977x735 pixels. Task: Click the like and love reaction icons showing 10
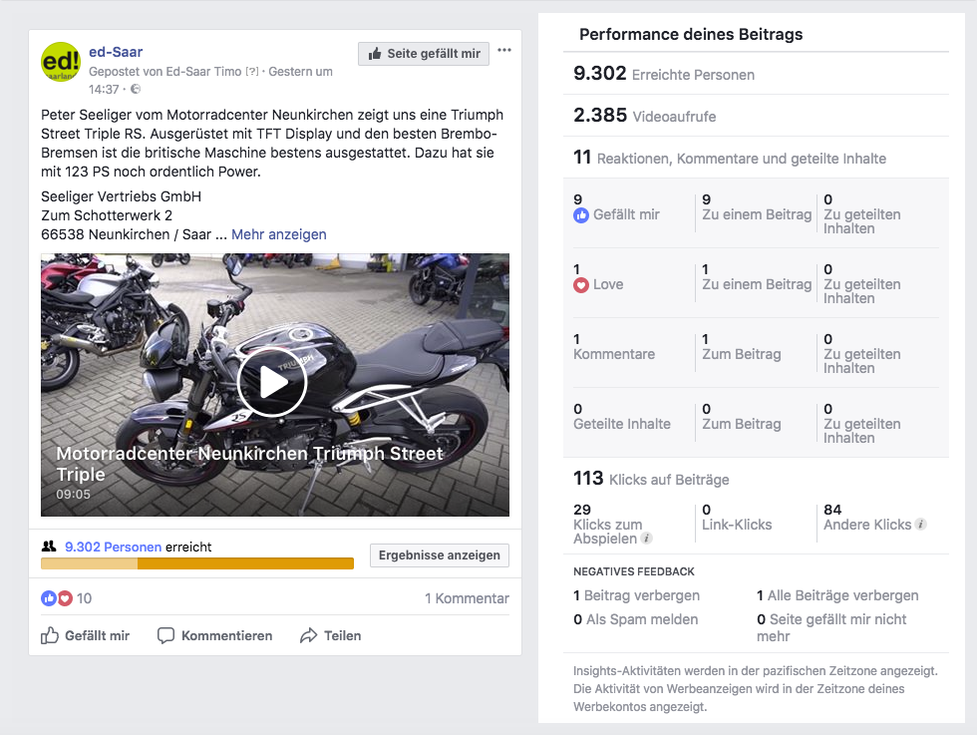(x=57, y=598)
